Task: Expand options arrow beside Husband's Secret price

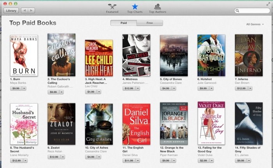Action: tap(26, 161)
